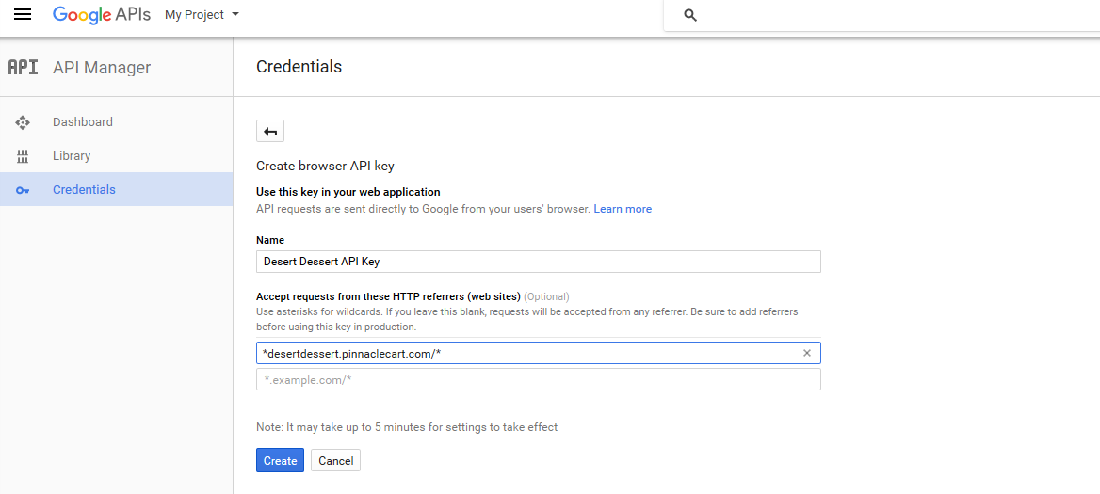Click the Credentials page heading
Viewport: 1100px width, 494px height.
coord(299,67)
